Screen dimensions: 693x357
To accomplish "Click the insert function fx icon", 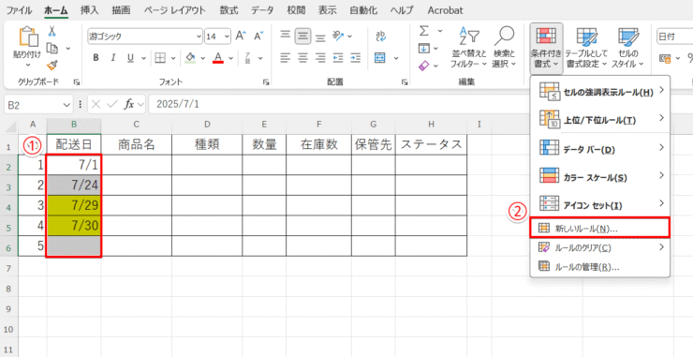I will (x=129, y=105).
